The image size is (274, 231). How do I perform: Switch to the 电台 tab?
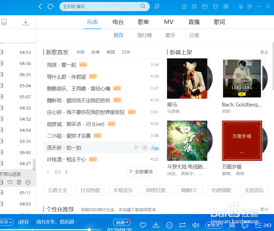pyautogui.click(x=118, y=22)
